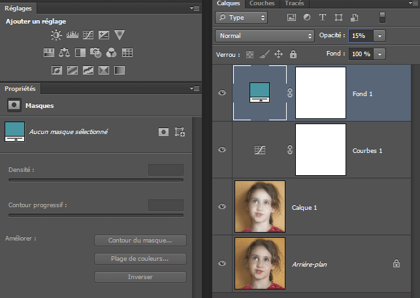Add a Channel Mixer adjustment
Screen dimensions: 420x298
[x=111, y=52]
